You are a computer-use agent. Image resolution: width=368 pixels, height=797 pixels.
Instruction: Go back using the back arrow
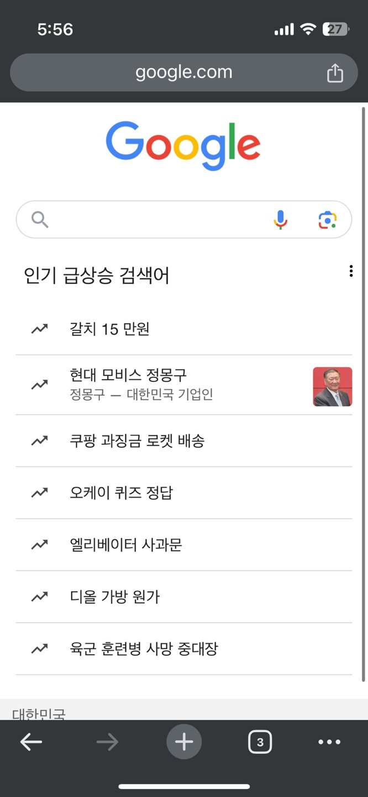[31, 742]
